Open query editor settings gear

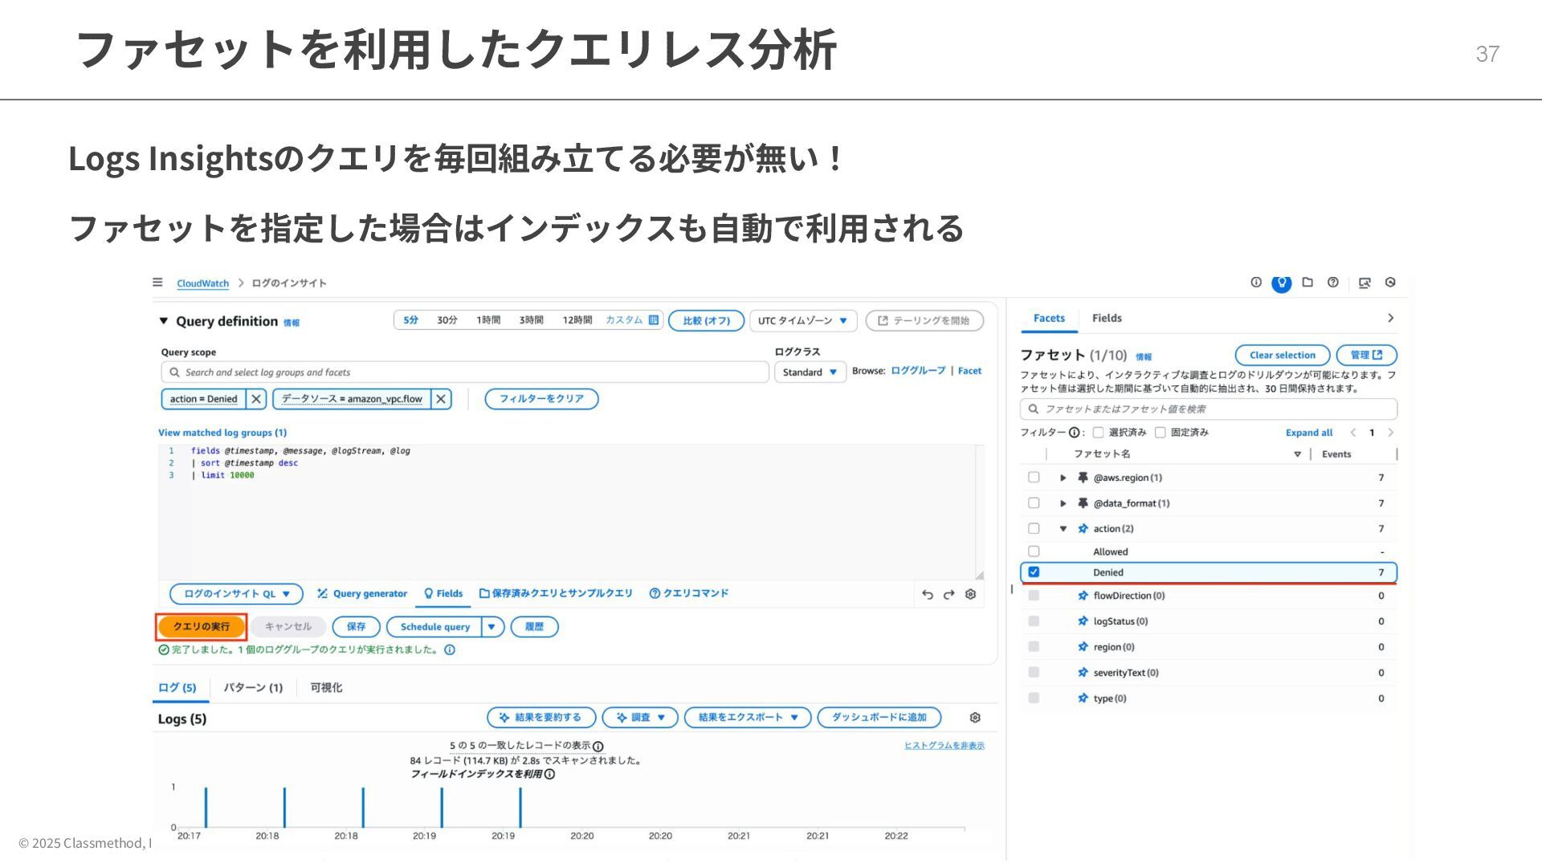[x=970, y=594]
